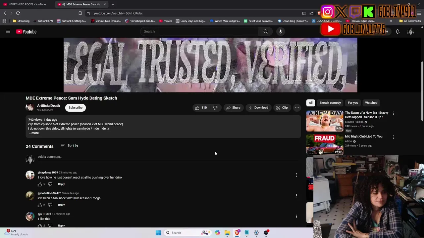Open the weather widget showing 66°F
424x238 pixels.
17,233
